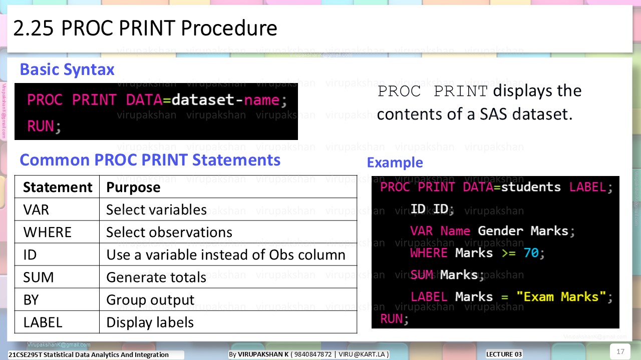Click the 'ID ID;' code line

(432, 209)
